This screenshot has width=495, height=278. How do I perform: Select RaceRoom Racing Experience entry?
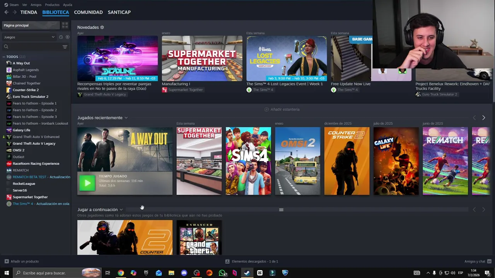(36, 164)
